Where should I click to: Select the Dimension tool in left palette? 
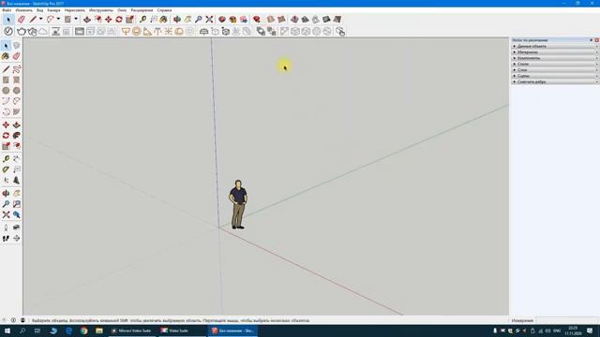point(17,158)
